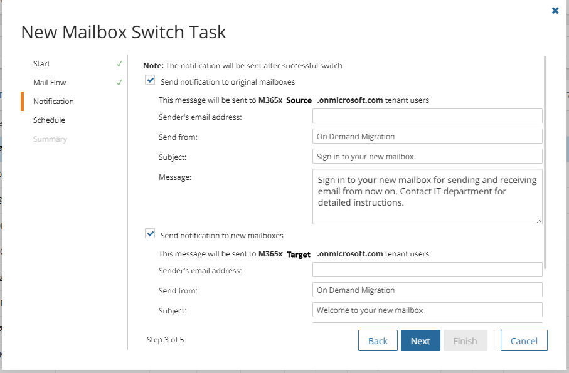569x373 pixels.
Task: Grab the Message textarea resize handle
Action: (x=539, y=221)
